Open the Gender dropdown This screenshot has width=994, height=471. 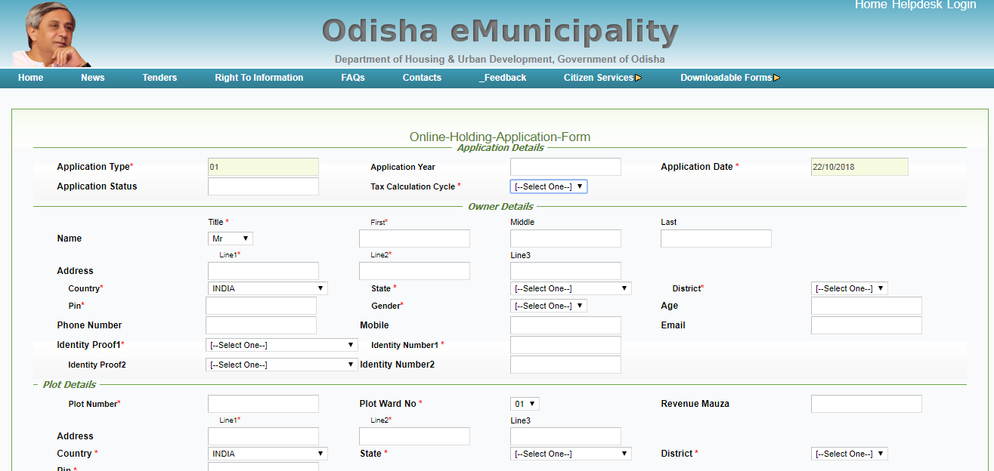click(548, 306)
